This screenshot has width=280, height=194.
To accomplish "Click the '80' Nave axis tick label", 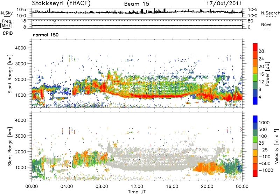I will [x=250, y=21].
